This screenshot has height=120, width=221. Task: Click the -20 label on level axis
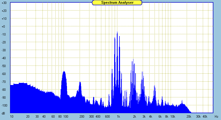click(x=4, y=42)
